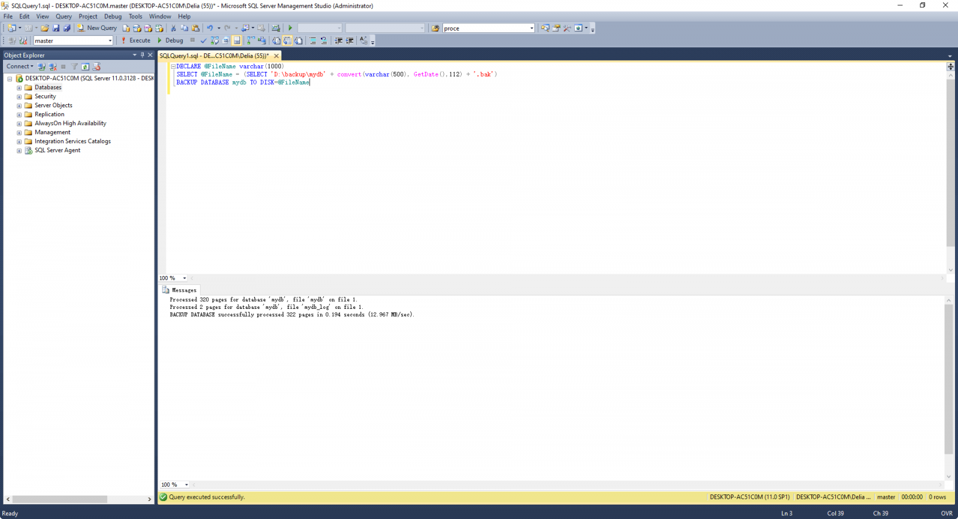Click the BACKUP DATABASE line in the editor
The height and width of the screenshot is (519, 958).
pos(243,83)
